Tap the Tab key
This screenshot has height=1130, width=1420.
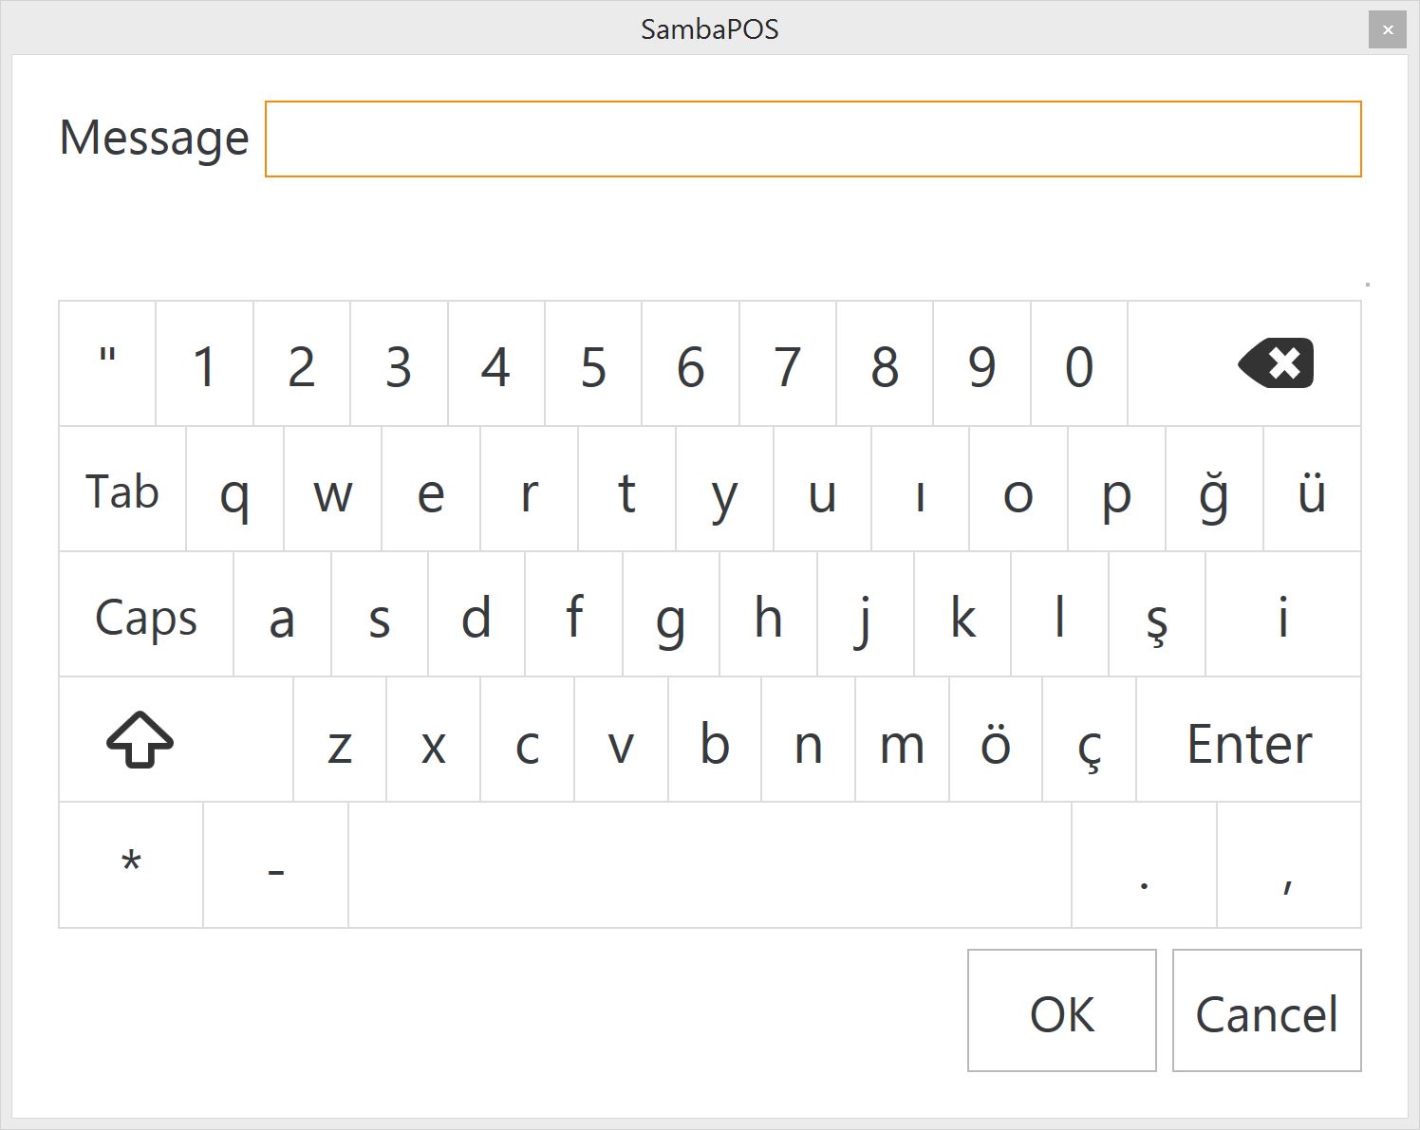pos(122,489)
